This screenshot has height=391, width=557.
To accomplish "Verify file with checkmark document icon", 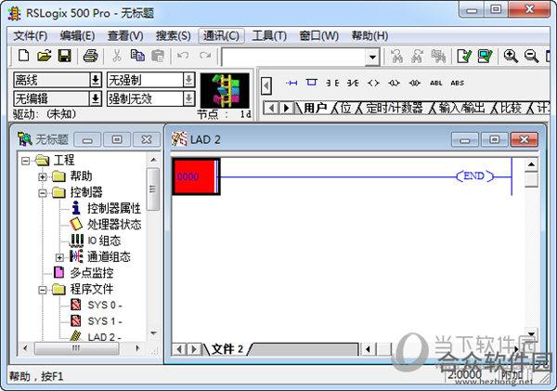I will pyautogui.click(x=464, y=56).
